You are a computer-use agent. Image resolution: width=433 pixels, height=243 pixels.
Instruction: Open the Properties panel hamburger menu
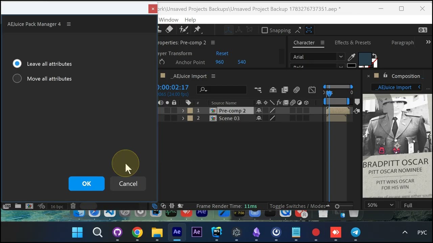[x=213, y=43]
